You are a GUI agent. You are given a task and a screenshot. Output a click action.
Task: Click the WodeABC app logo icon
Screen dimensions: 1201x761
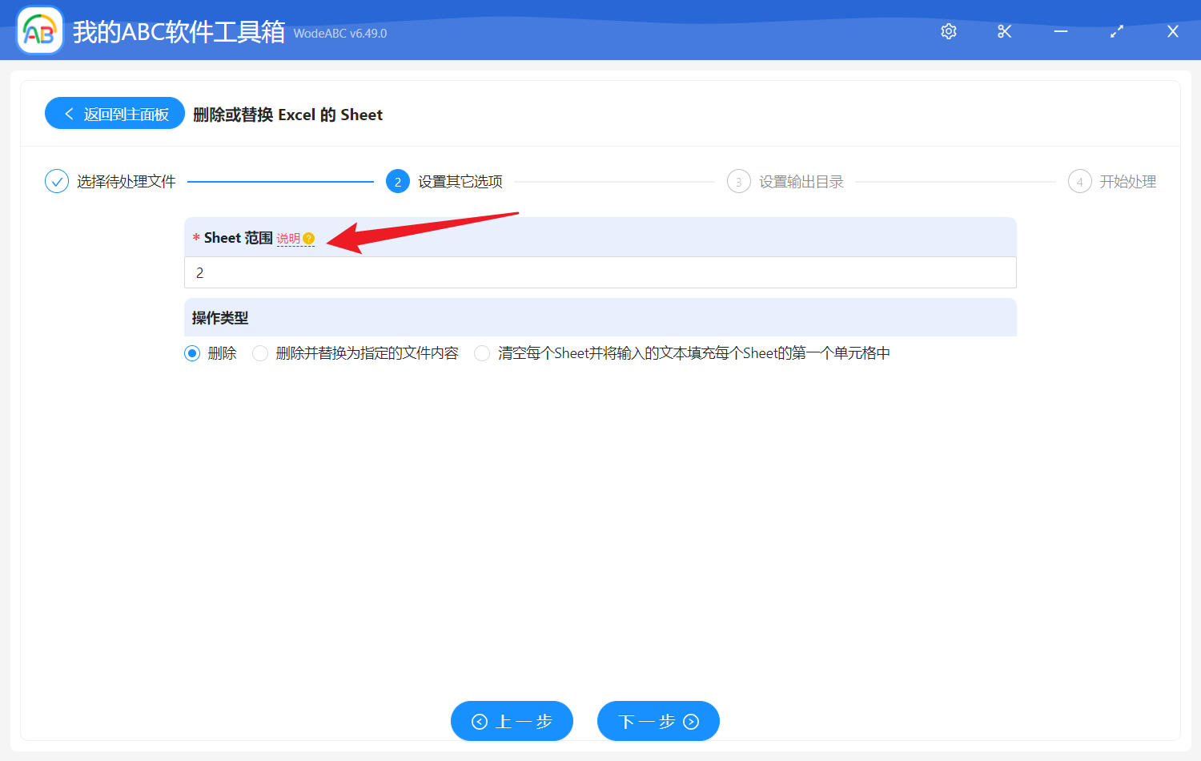(x=40, y=31)
